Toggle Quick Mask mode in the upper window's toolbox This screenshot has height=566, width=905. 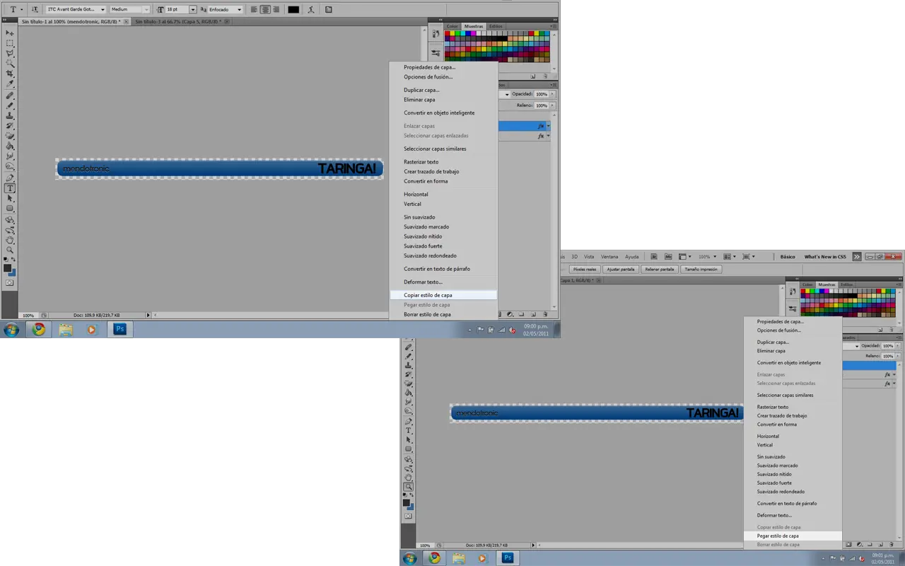(x=10, y=282)
